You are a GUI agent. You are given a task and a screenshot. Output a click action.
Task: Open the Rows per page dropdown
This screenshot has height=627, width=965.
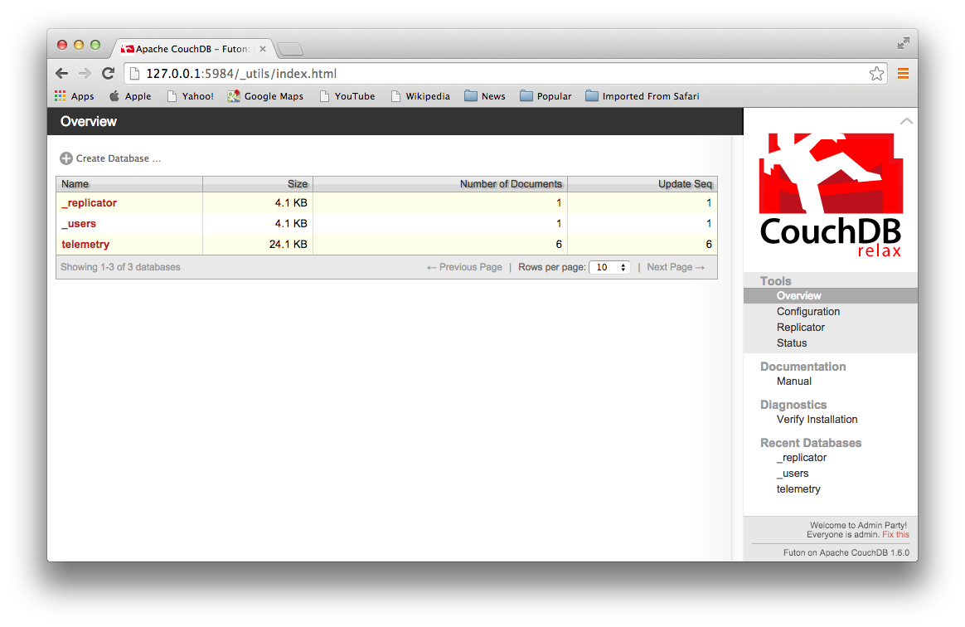(609, 267)
